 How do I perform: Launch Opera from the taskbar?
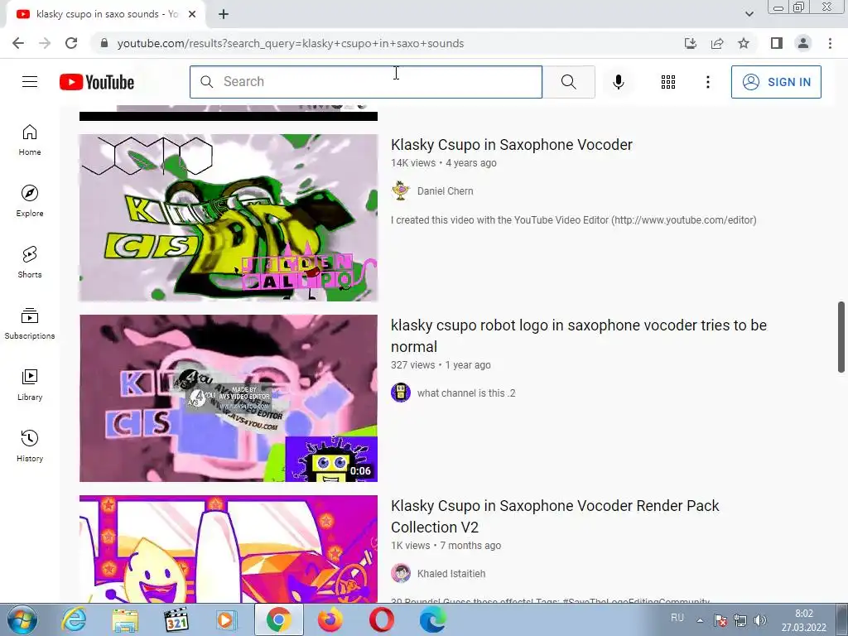coord(381,619)
